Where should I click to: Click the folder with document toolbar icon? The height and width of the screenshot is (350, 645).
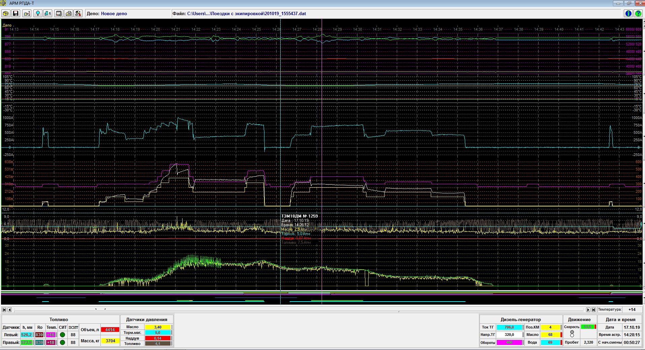pyautogui.click(x=69, y=13)
